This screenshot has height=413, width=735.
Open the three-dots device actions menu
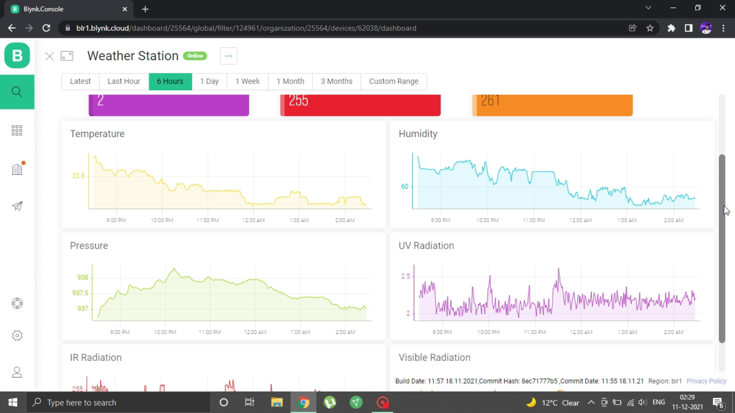229,56
